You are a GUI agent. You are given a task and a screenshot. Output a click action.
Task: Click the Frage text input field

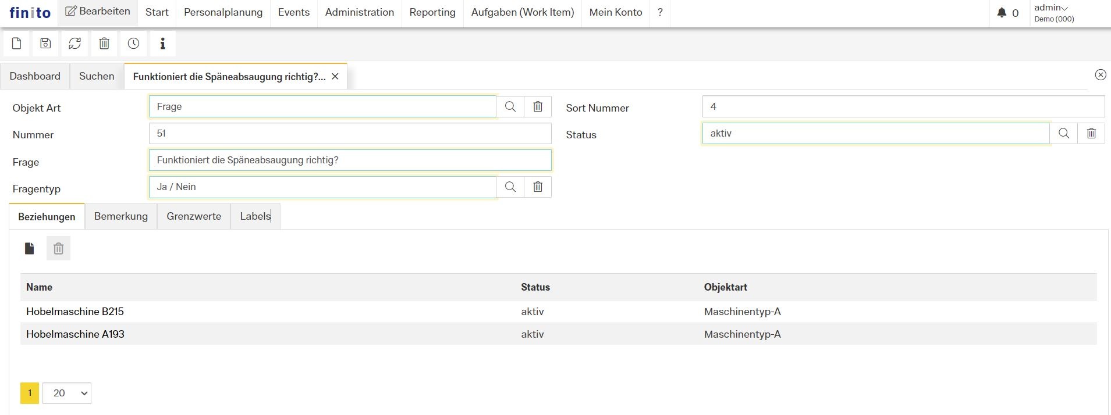(350, 160)
